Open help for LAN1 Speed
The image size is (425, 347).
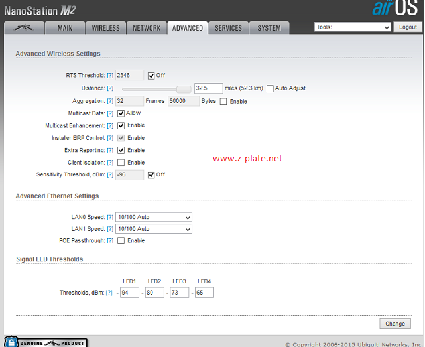pyautogui.click(x=110, y=229)
